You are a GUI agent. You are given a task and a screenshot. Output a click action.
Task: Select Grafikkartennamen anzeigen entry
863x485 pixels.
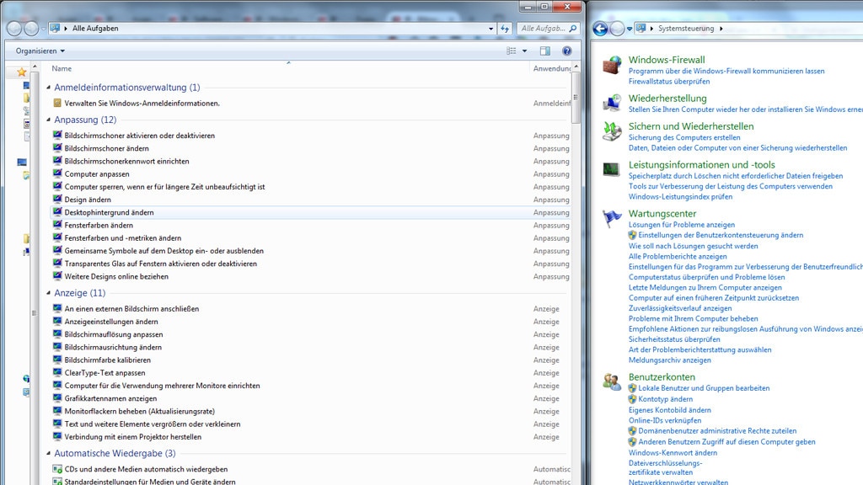coord(110,398)
